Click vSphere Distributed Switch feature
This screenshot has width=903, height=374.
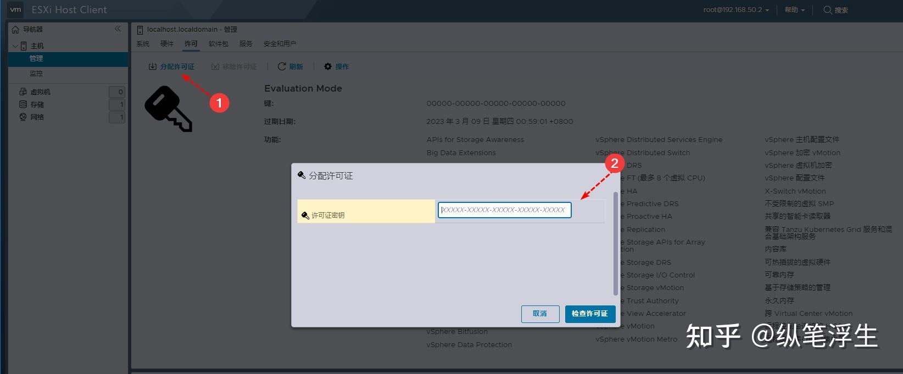[643, 153]
